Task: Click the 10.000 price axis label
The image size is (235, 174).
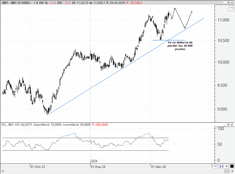Action: click(223, 62)
